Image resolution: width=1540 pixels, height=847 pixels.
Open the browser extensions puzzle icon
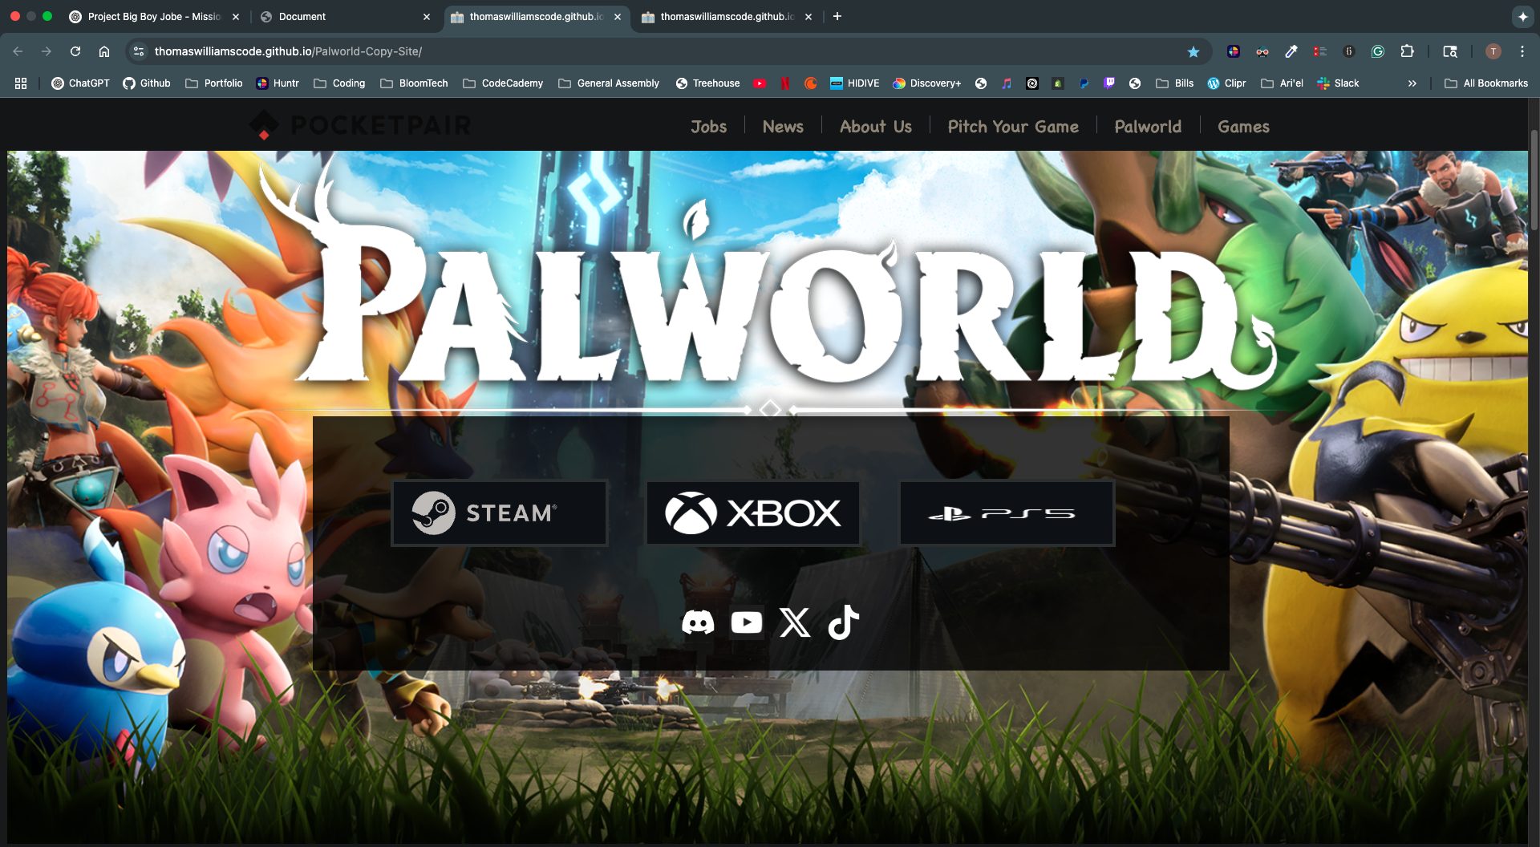click(x=1407, y=51)
